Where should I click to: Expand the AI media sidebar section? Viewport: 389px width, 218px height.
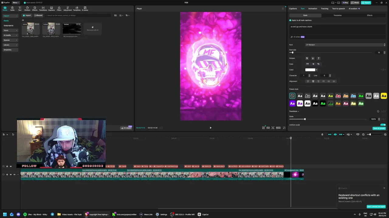coord(10,35)
